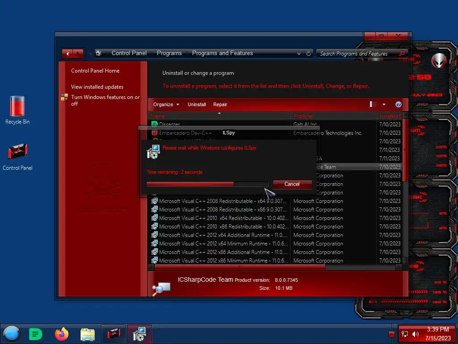
Task: Click icon of Visual C++ 2010 x64 row
Action: [x=154, y=218]
